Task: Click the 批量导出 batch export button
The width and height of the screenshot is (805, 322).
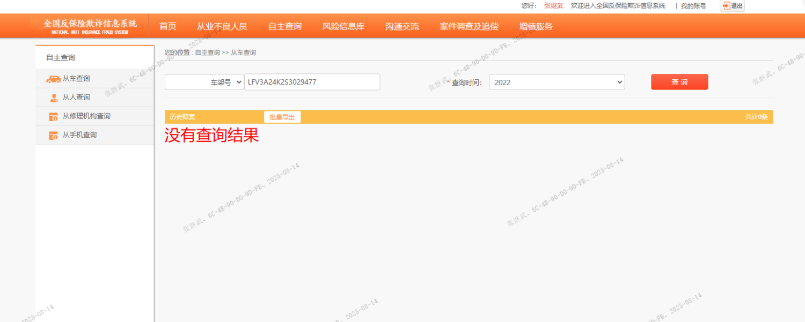Action: click(x=282, y=117)
